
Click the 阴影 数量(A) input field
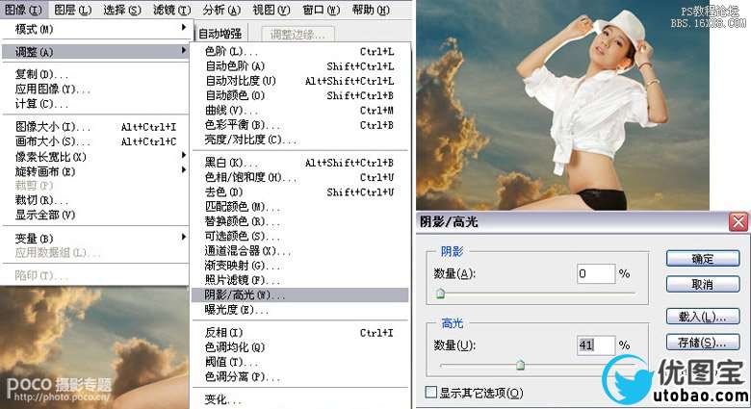click(x=596, y=273)
